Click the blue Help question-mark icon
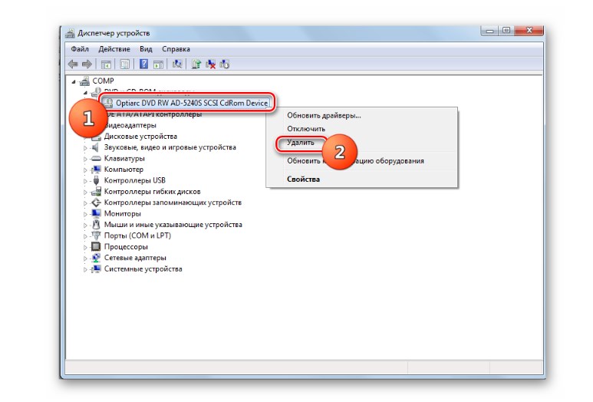The height and width of the screenshot is (402, 593). click(143, 64)
